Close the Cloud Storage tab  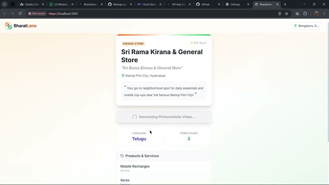click(160, 4)
